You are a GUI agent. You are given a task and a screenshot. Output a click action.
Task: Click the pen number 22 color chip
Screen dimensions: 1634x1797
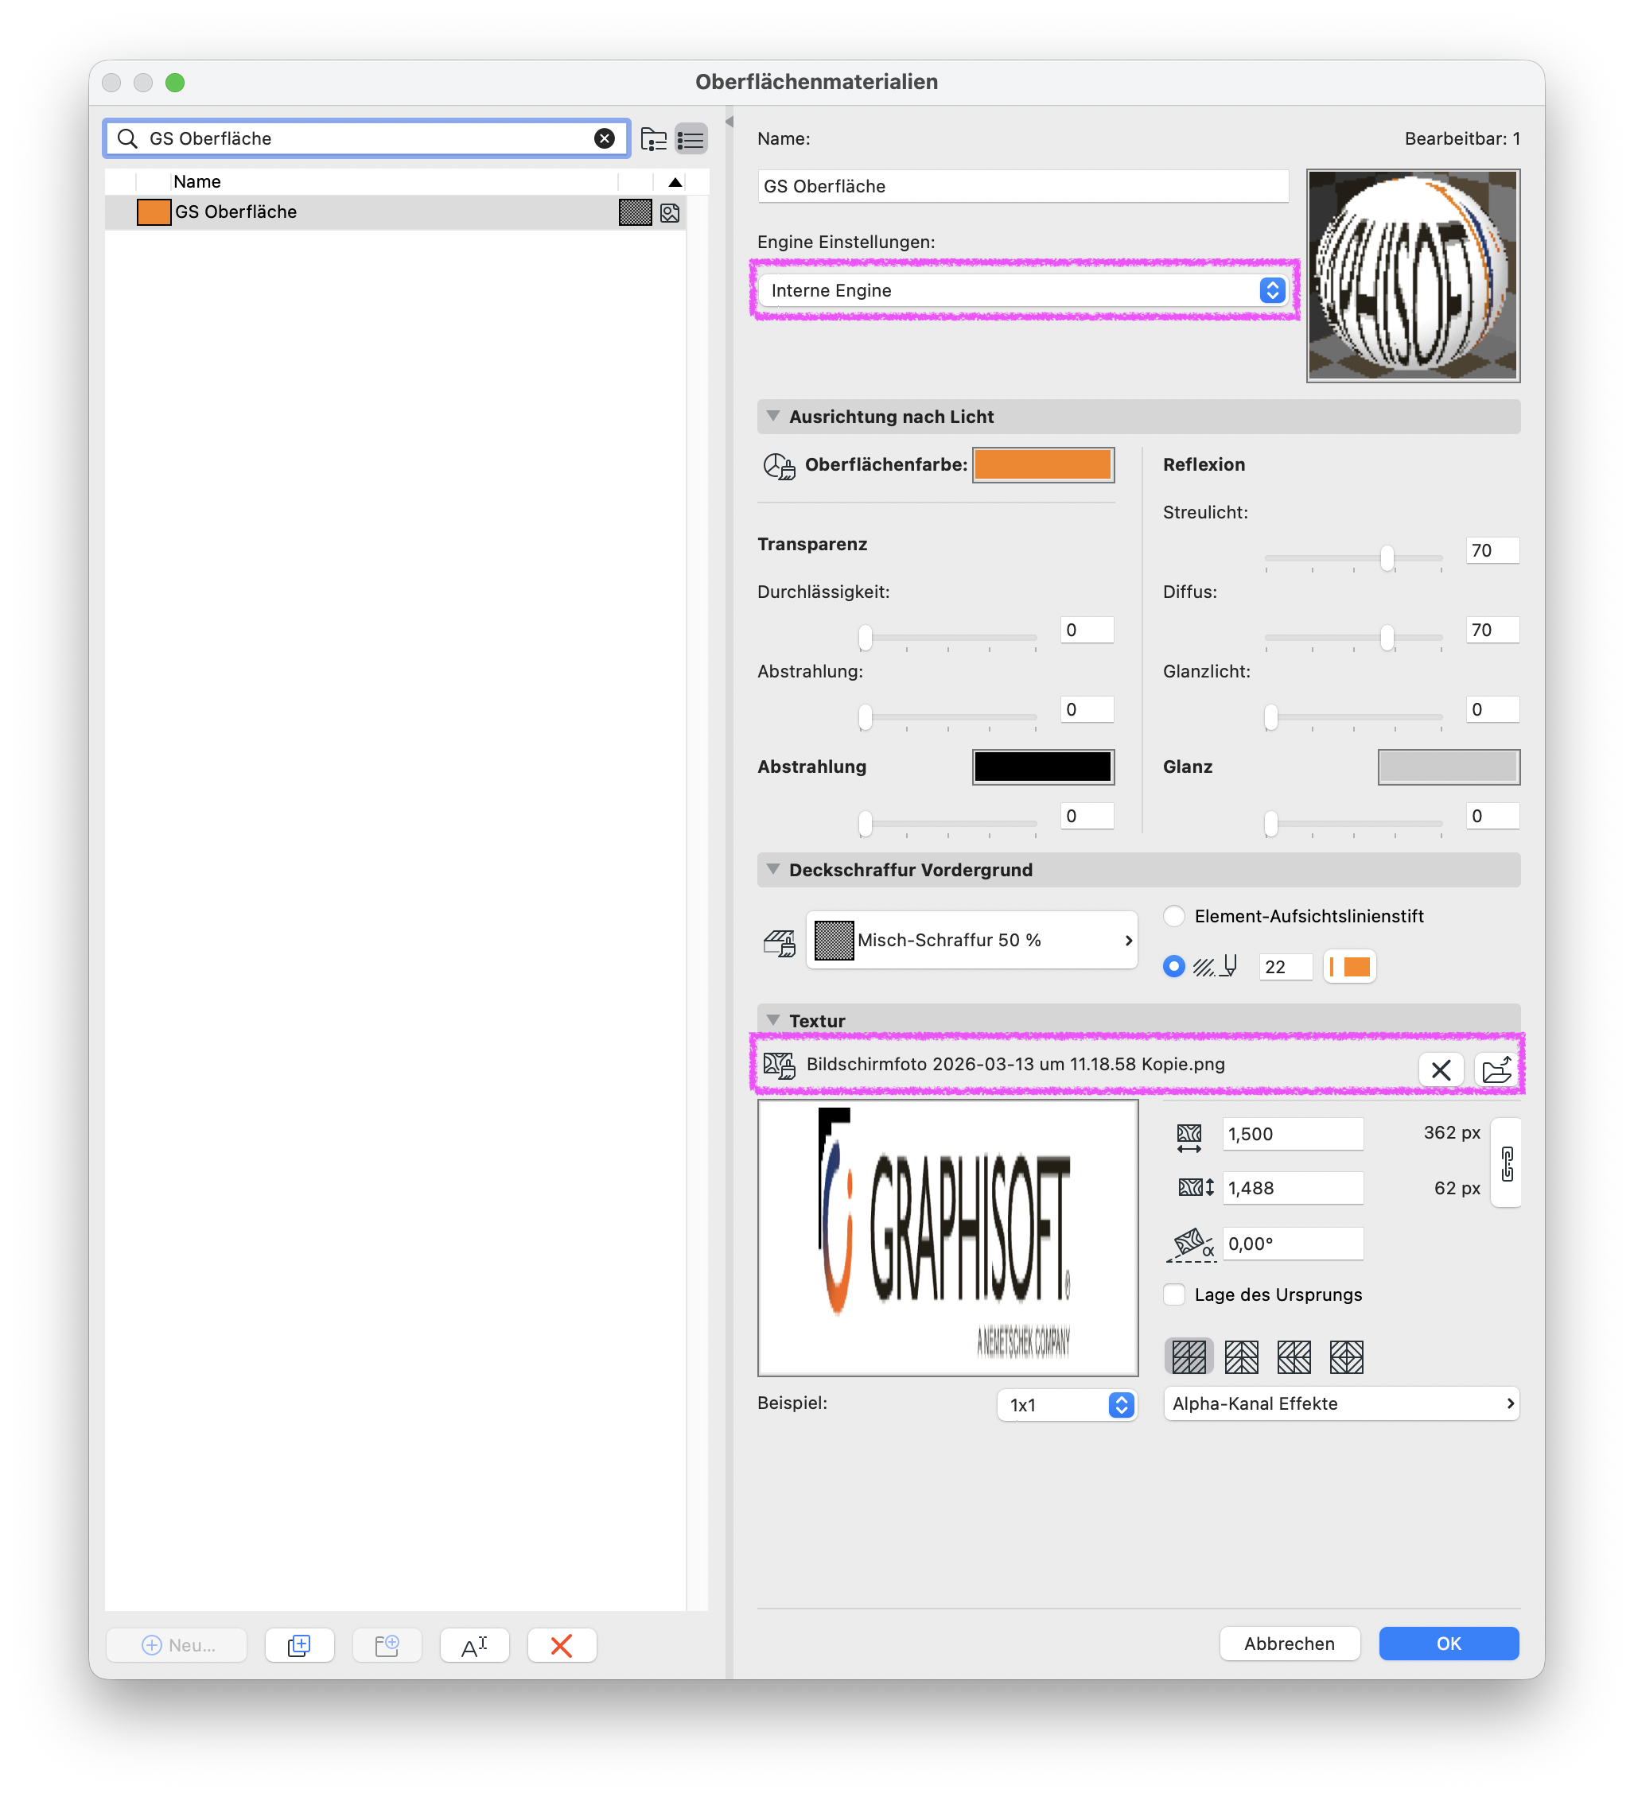[x=1348, y=966]
